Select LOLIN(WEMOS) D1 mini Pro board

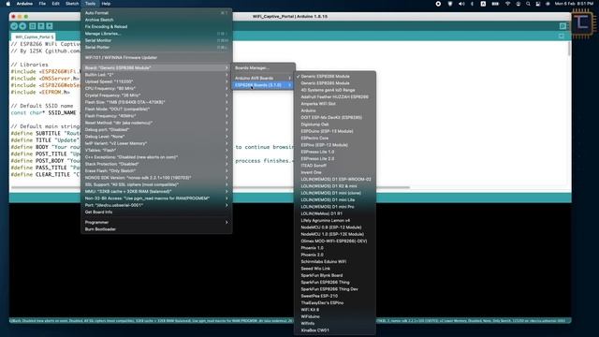coord(335,207)
